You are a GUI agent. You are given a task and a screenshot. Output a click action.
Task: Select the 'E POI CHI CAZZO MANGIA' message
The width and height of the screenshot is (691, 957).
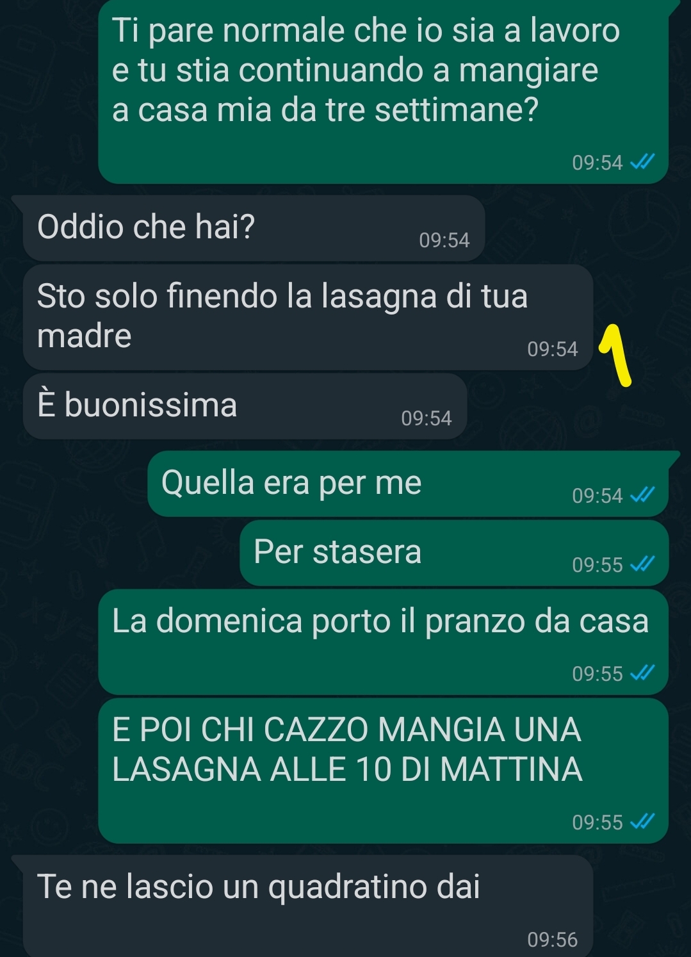(x=384, y=771)
